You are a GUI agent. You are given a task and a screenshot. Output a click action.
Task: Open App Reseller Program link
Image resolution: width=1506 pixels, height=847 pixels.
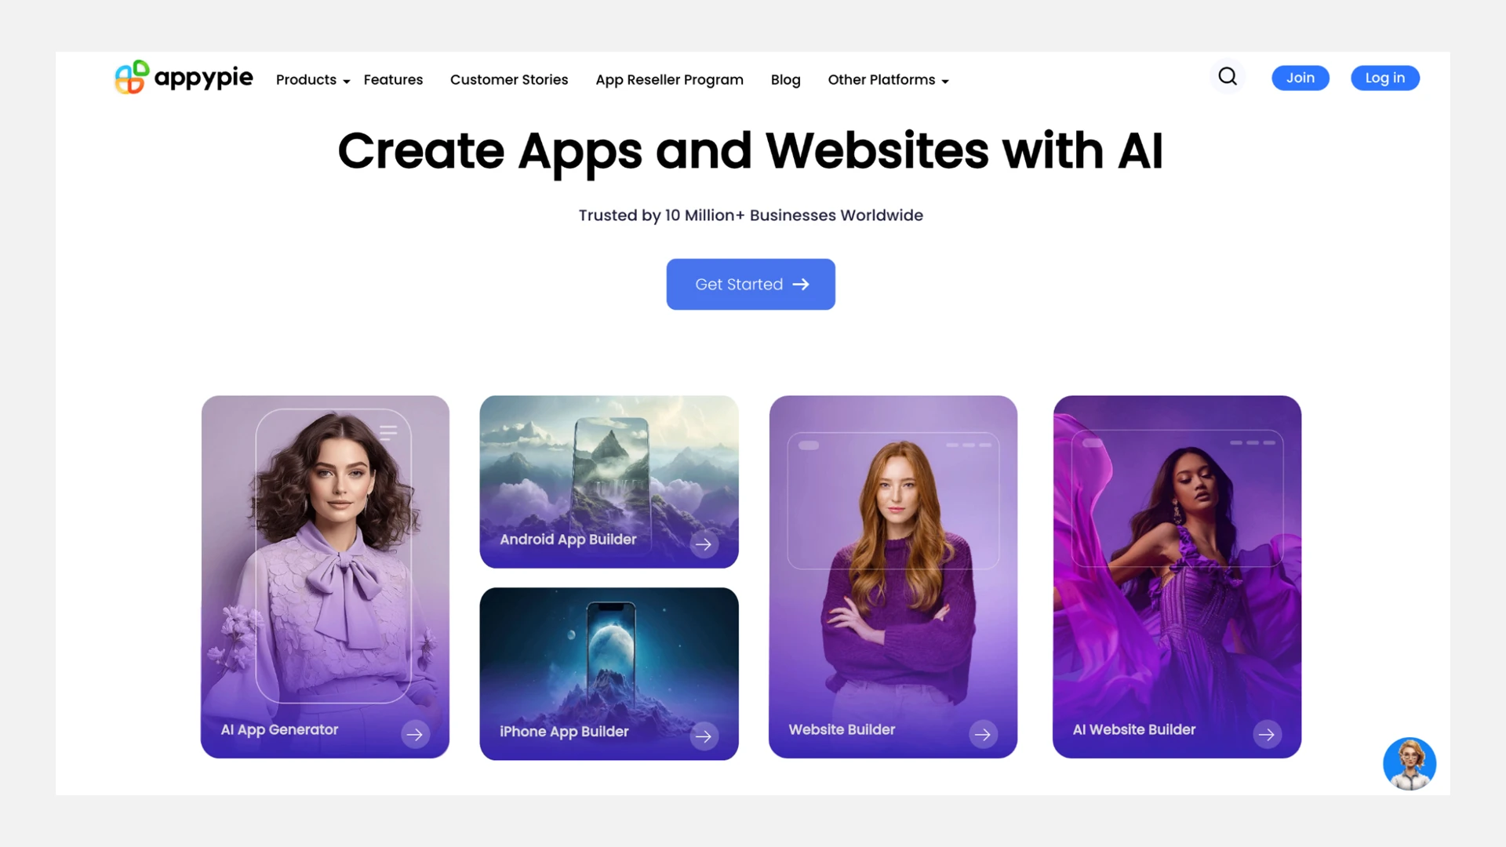tap(669, 80)
